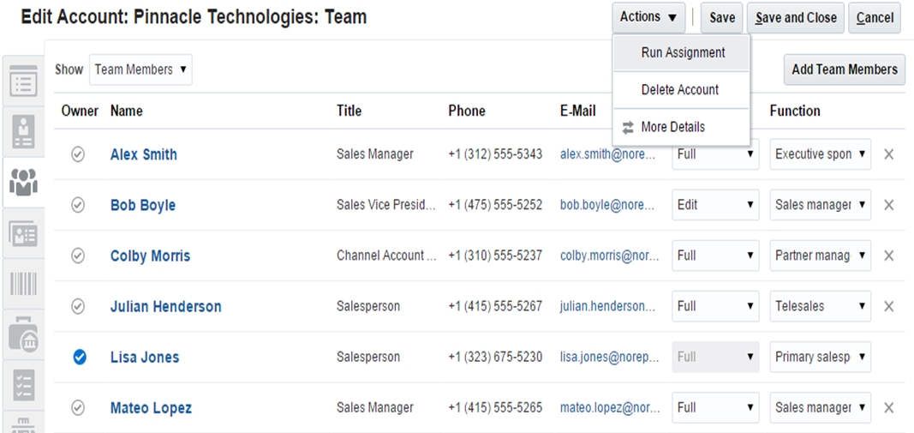Viewport: 914px width, 433px height.
Task: Open the Overview sidebar tab icon
Action: click(x=23, y=84)
